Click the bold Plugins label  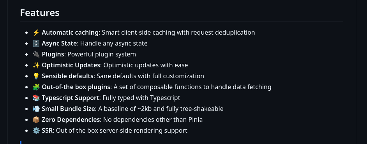click(x=53, y=54)
